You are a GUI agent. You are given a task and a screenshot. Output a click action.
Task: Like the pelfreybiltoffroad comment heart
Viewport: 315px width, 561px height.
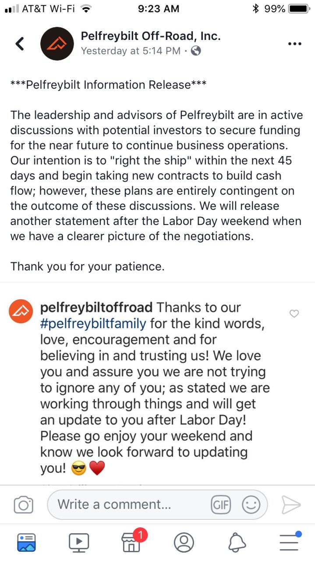[x=295, y=314]
